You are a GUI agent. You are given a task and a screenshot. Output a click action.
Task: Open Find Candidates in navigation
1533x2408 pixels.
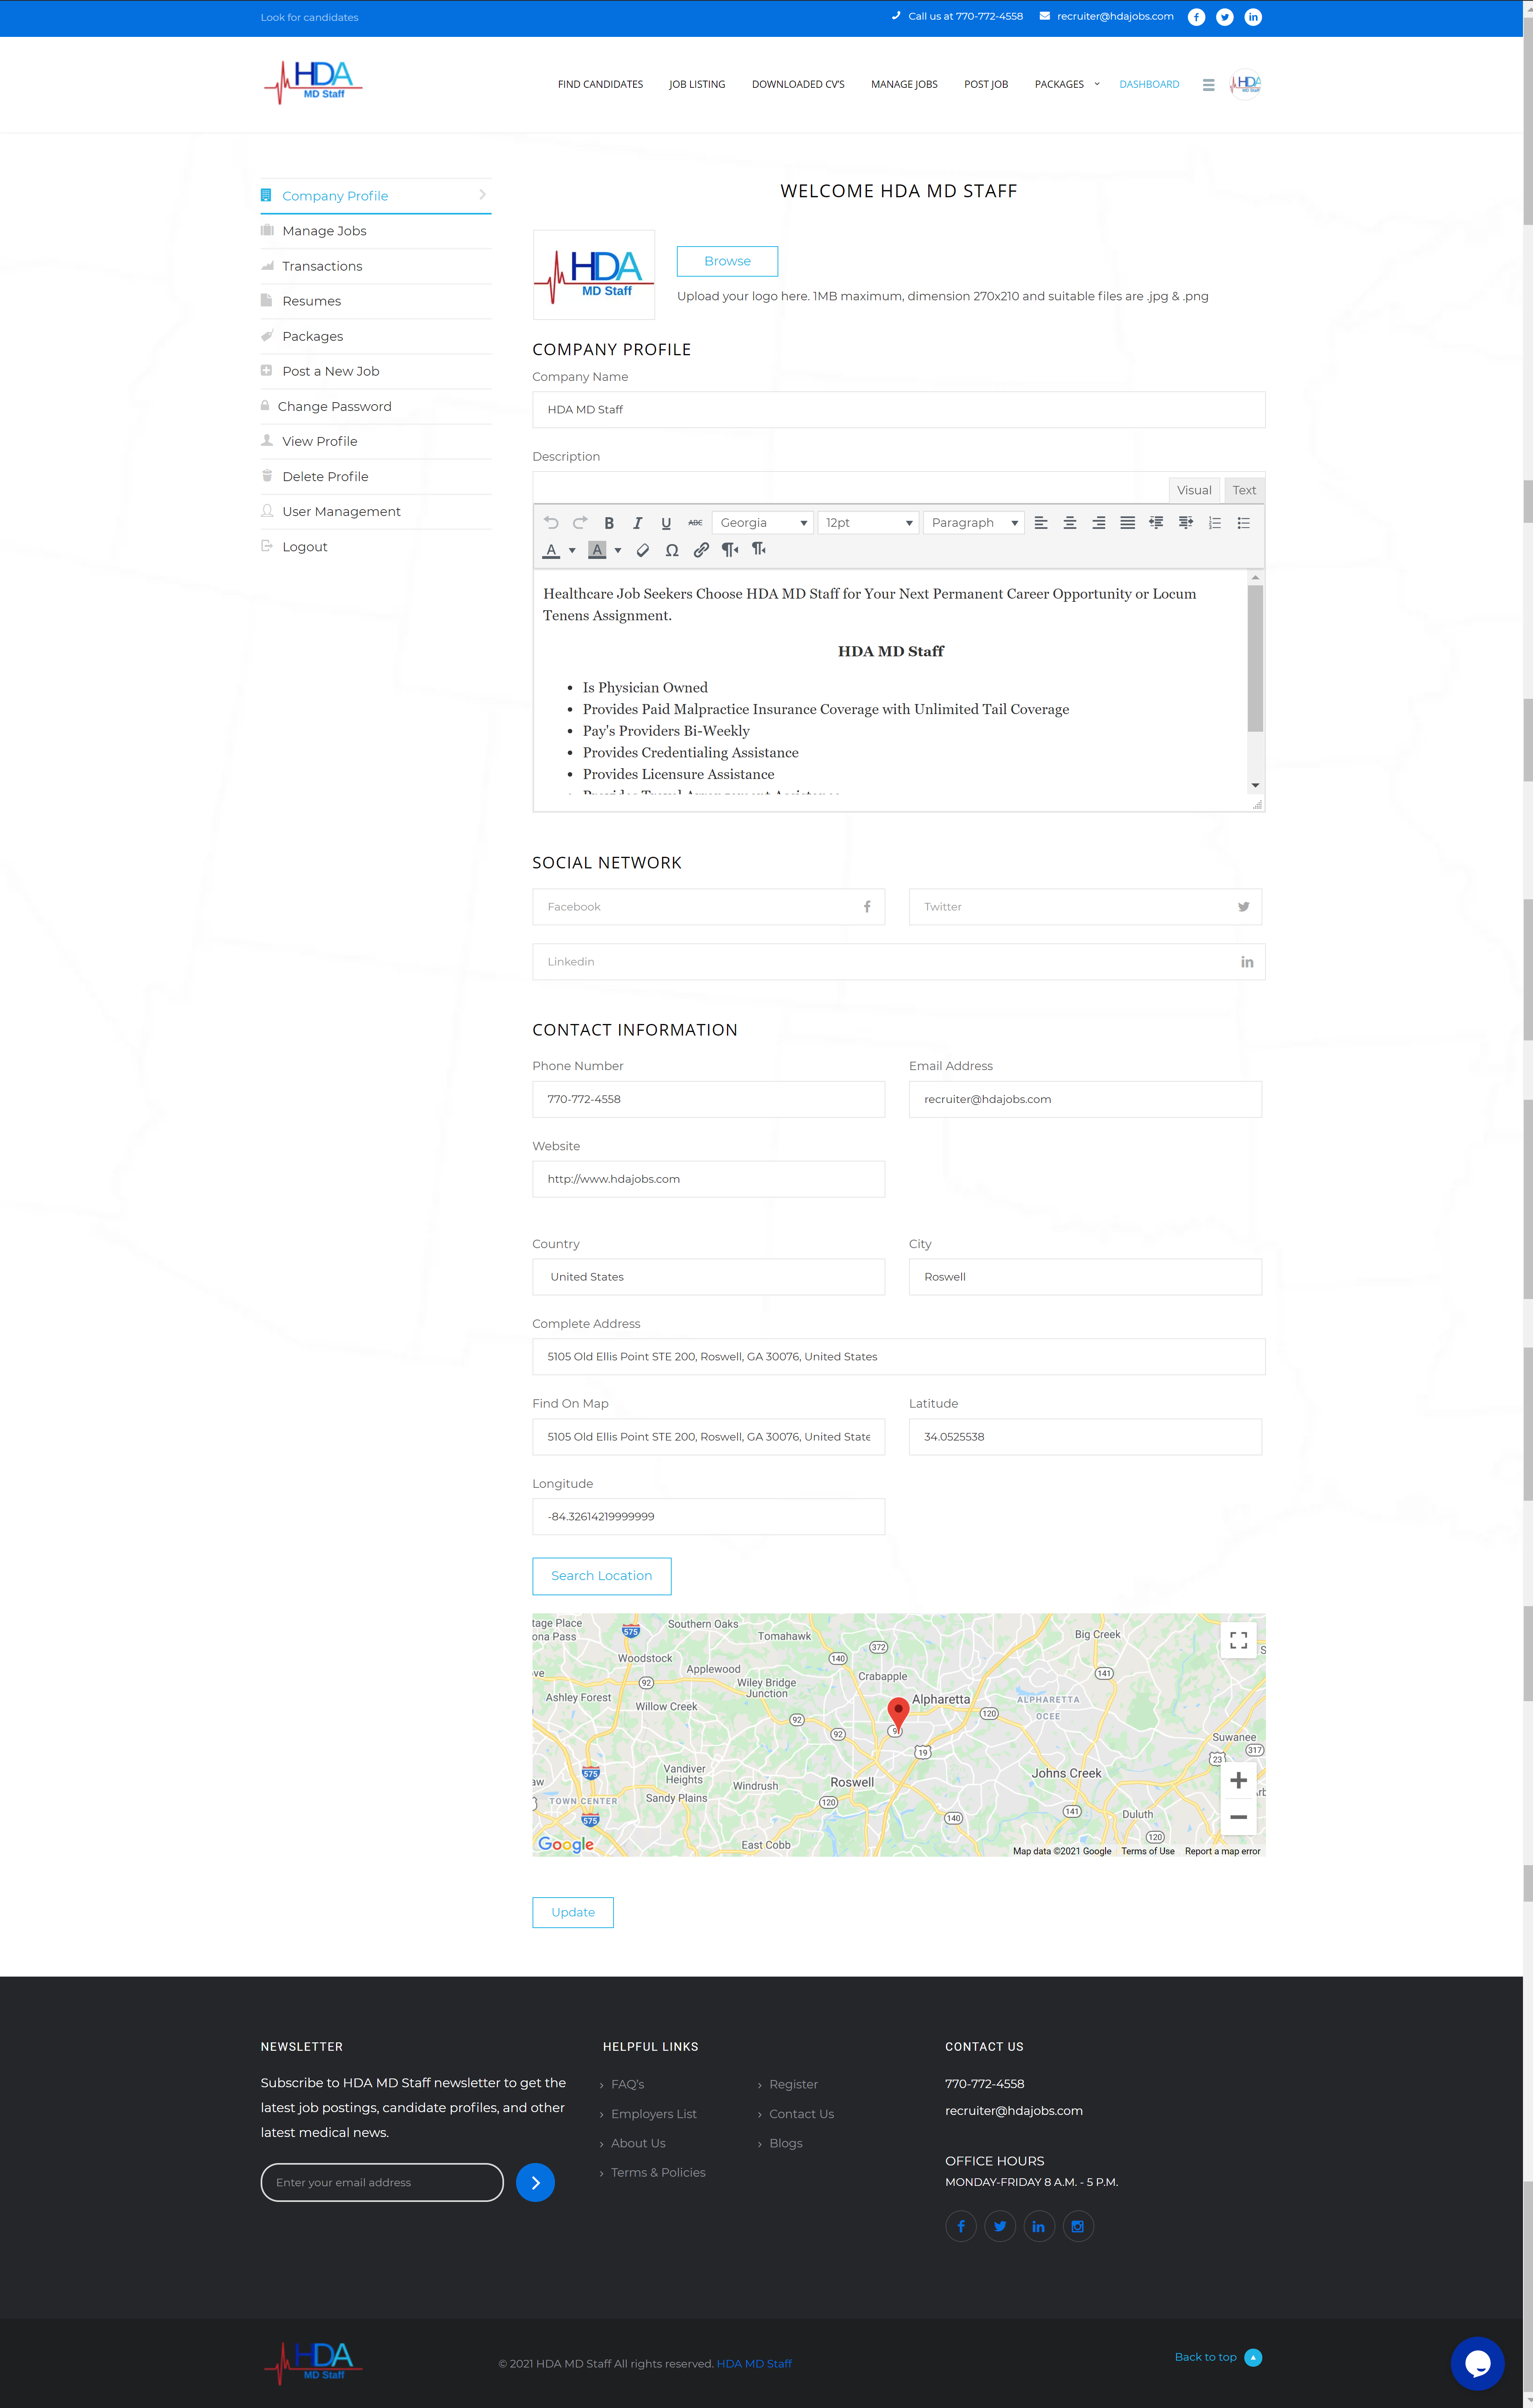[600, 84]
